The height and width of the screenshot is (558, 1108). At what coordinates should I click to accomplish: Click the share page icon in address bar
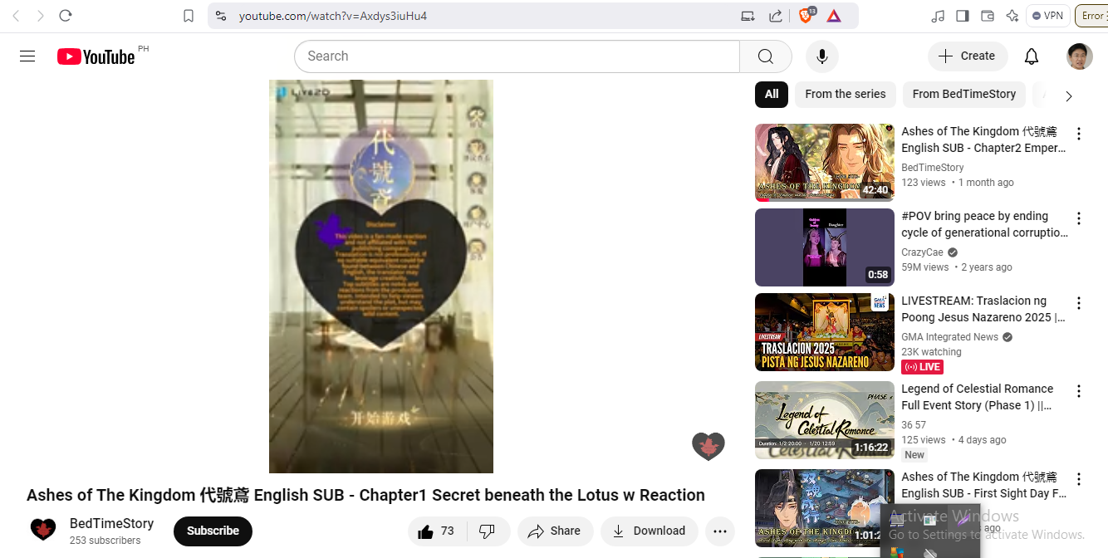776,16
